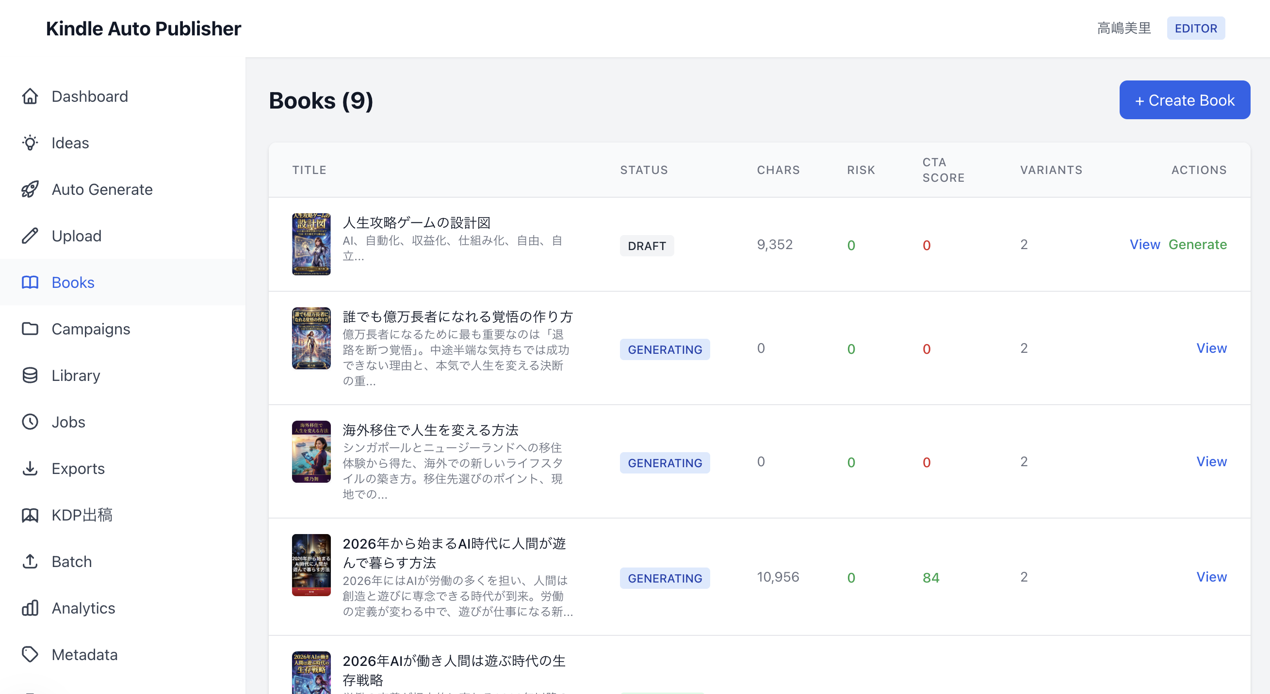This screenshot has height=694, width=1270.
Task: Open the Analytics bar chart icon
Action: [30, 608]
